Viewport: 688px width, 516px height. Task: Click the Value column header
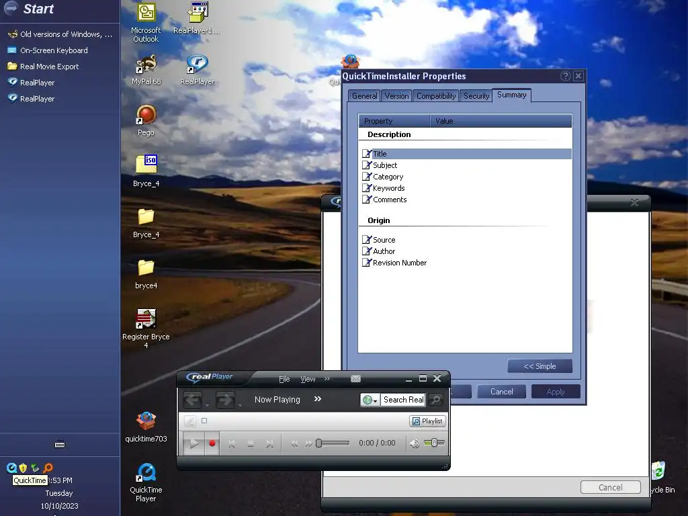501,121
